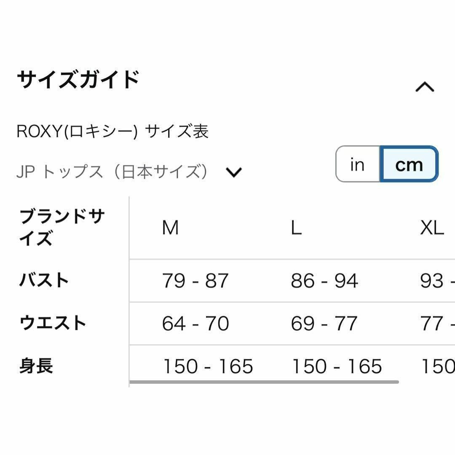This screenshot has width=455, height=455.
Task: Collapse the サイズガイド section chevron
Action: point(425,87)
